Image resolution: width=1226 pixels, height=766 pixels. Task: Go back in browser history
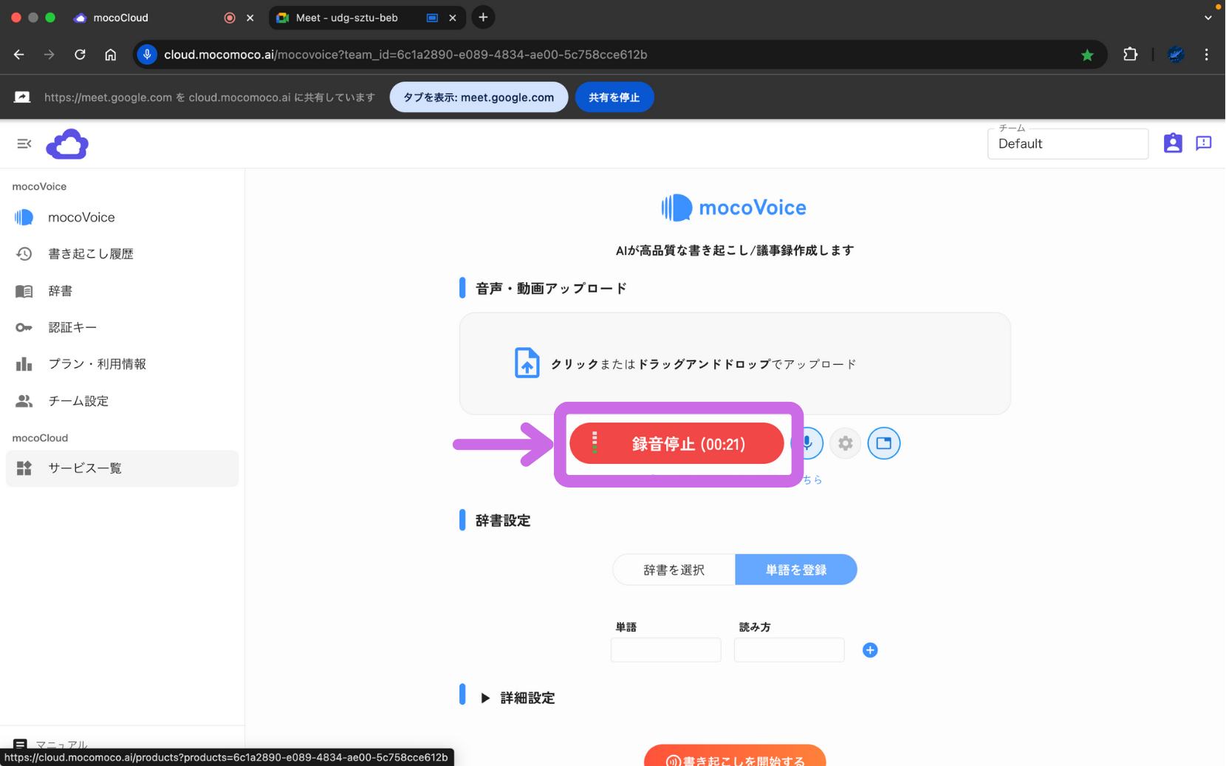[19, 55]
